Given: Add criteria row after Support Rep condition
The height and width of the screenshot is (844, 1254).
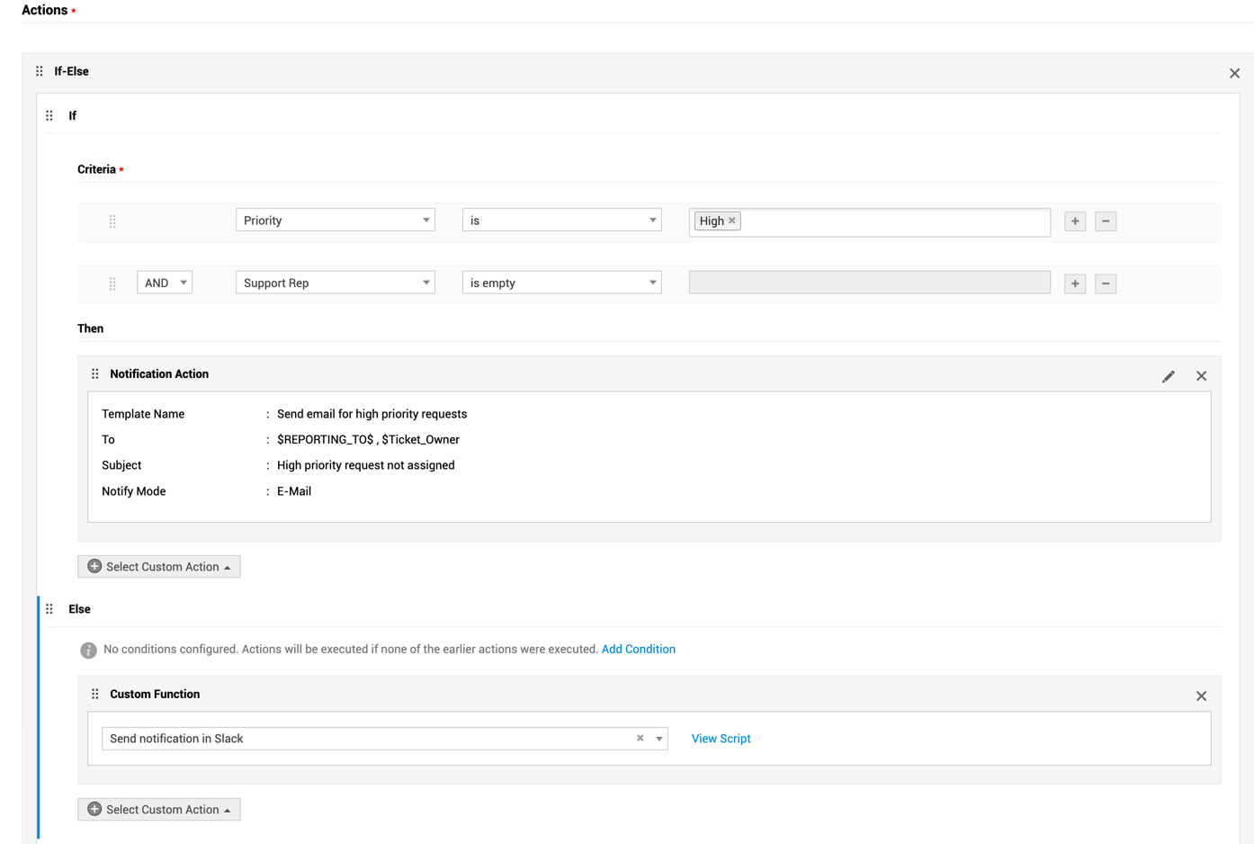Looking at the screenshot, I should [x=1075, y=283].
